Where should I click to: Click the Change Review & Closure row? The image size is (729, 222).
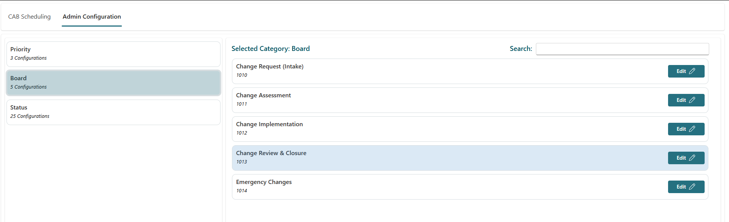tap(419, 158)
